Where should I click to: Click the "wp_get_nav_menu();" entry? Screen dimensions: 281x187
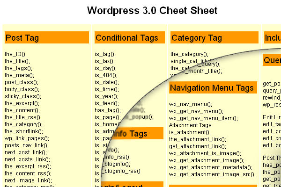tap(196, 111)
